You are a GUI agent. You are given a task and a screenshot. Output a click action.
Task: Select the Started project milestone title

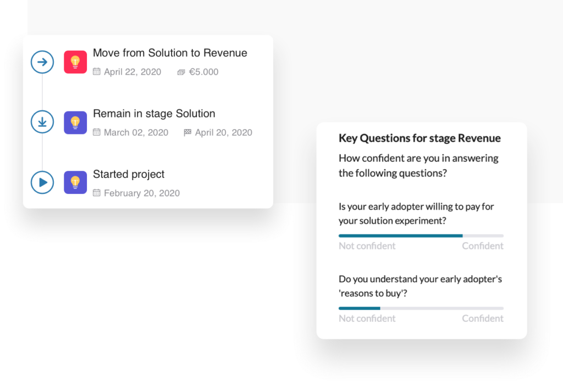tap(129, 174)
